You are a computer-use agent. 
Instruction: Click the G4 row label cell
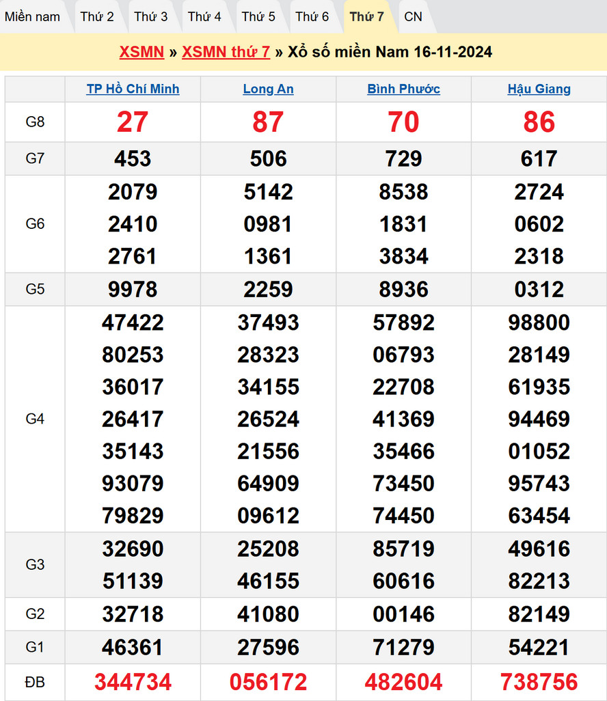tap(35, 419)
